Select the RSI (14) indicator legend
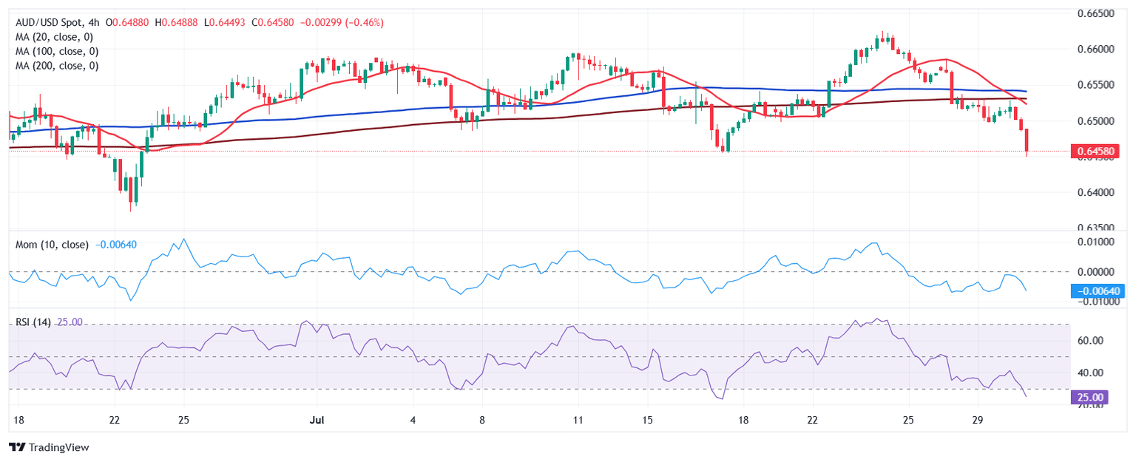Image resolution: width=1136 pixels, height=462 pixels. (33, 322)
